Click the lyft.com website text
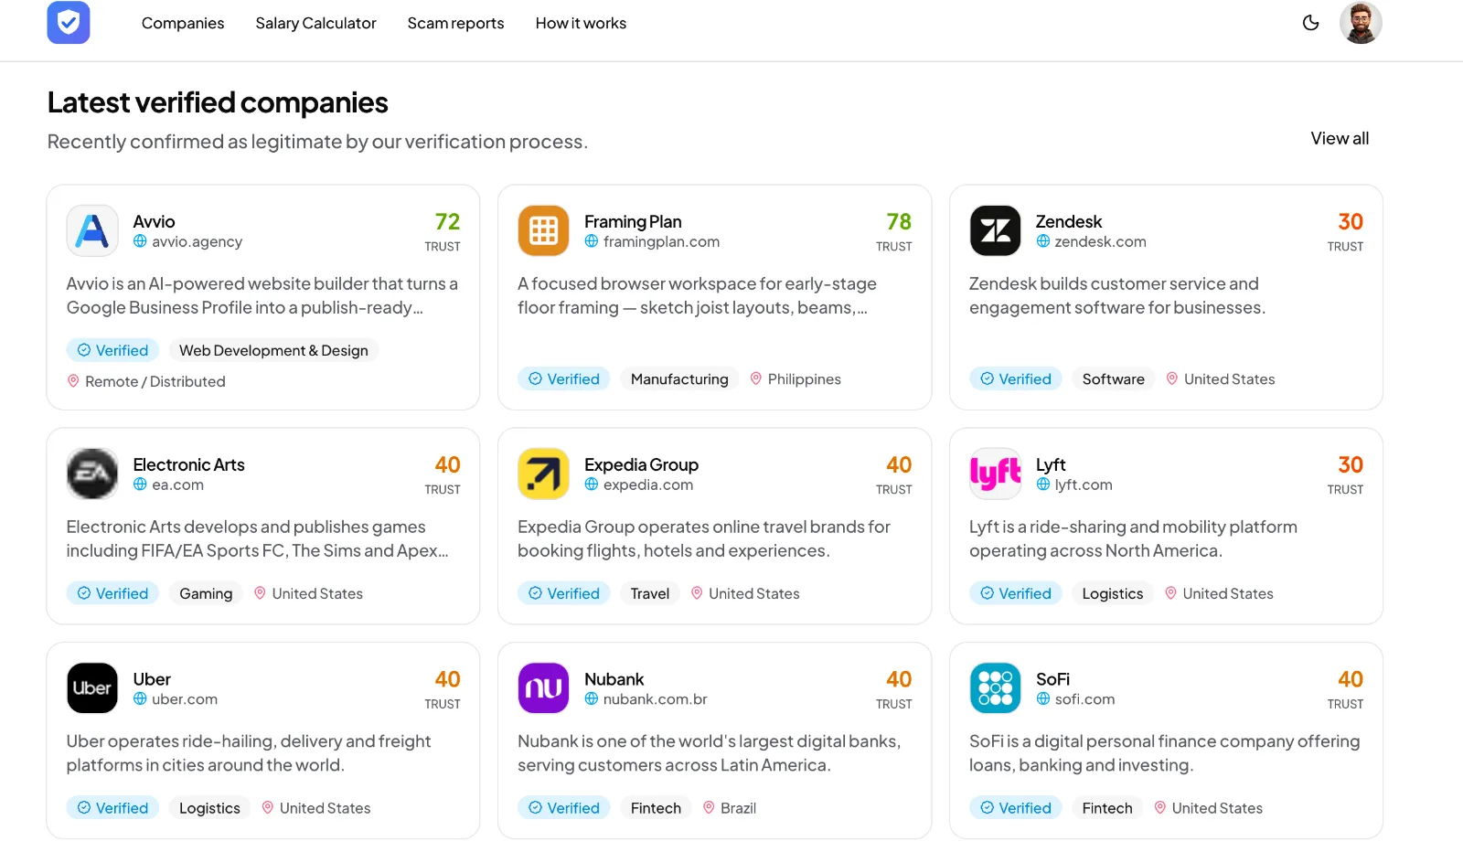 (x=1084, y=485)
